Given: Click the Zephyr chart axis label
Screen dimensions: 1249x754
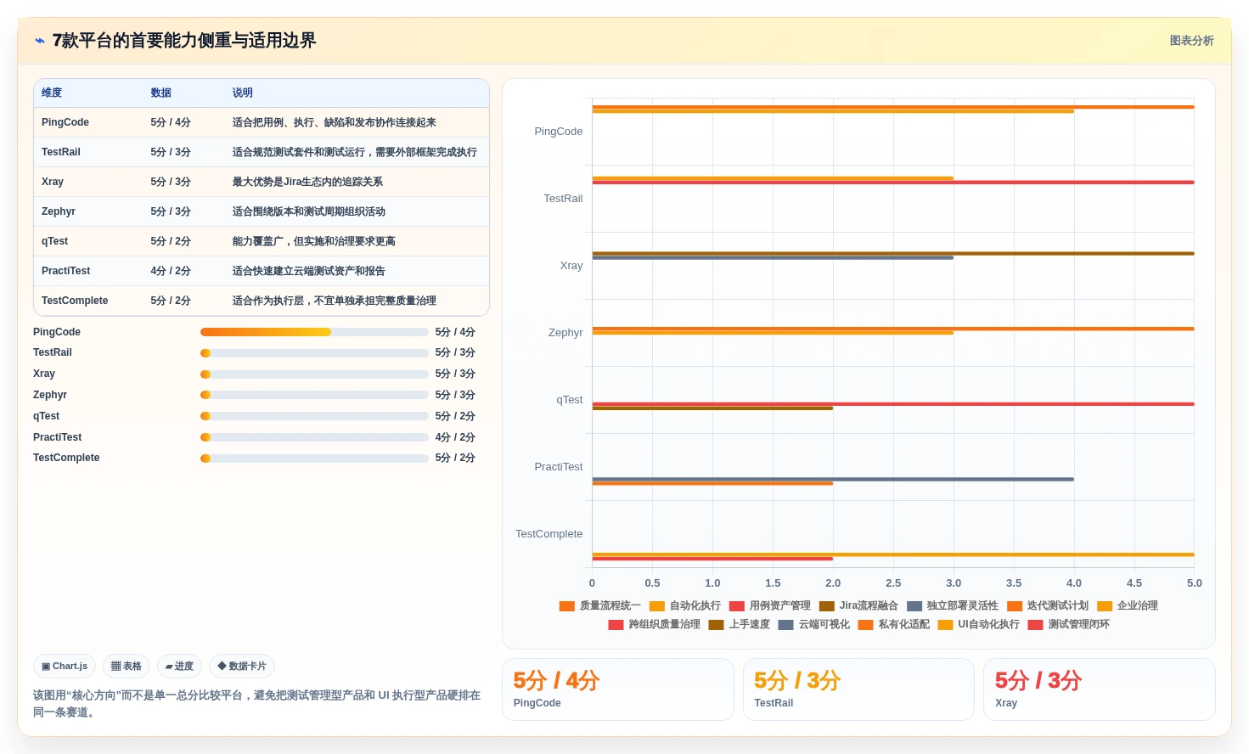Looking at the screenshot, I should [565, 333].
